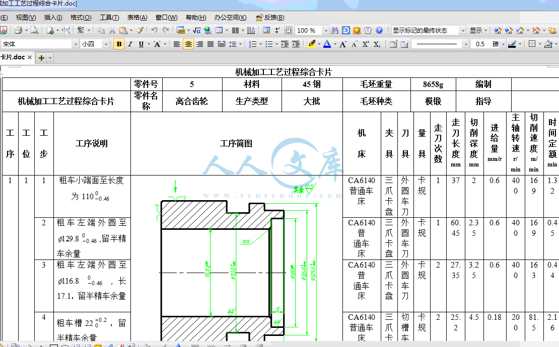Viewport: 559px width, 347px height.
Task: Open the 窗口(W) menu
Action: (x=167, y=18)
